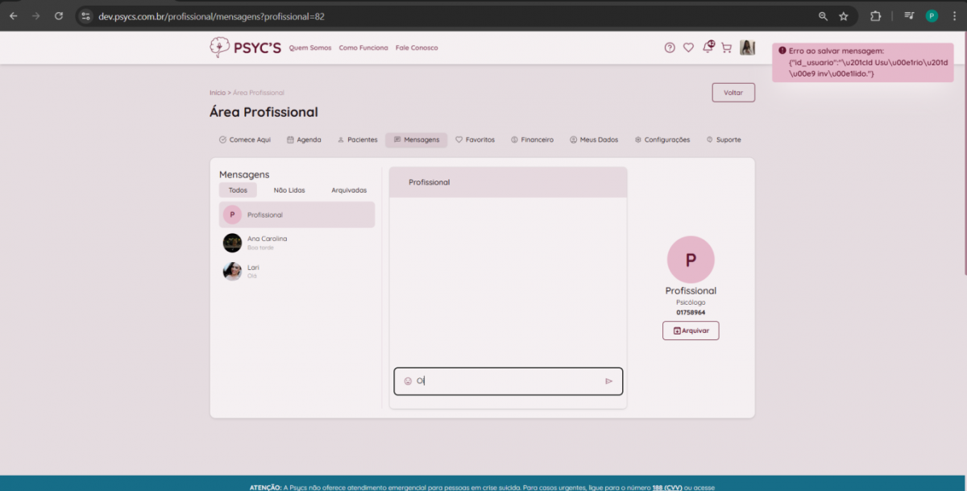This screenshot has height=491, width=967.
Task: Click the send message arrow icon
Action: click(608, 381)
